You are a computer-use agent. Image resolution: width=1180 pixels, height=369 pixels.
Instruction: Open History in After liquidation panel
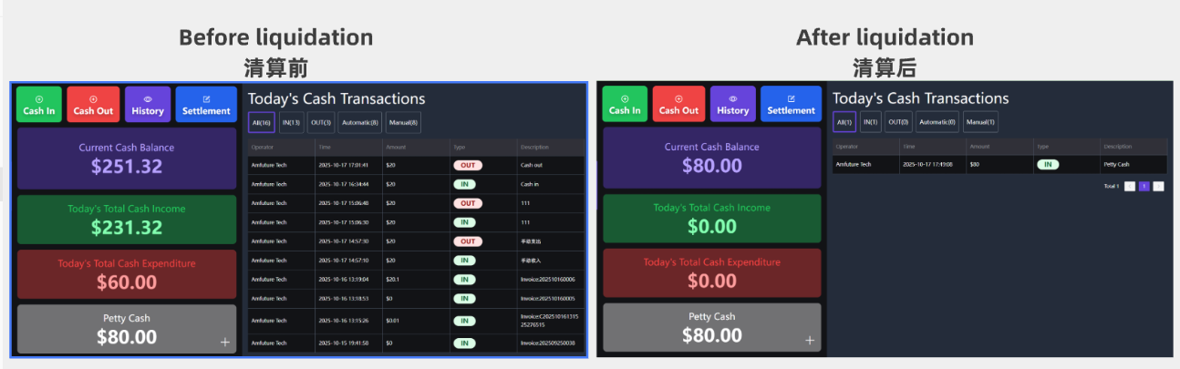point(732,104)
